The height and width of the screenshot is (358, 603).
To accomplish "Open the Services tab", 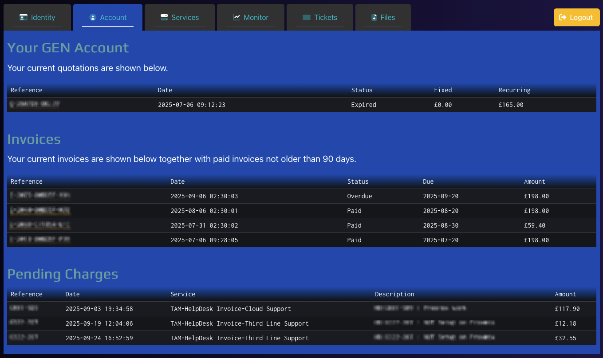I will click(x=179, y=17).
